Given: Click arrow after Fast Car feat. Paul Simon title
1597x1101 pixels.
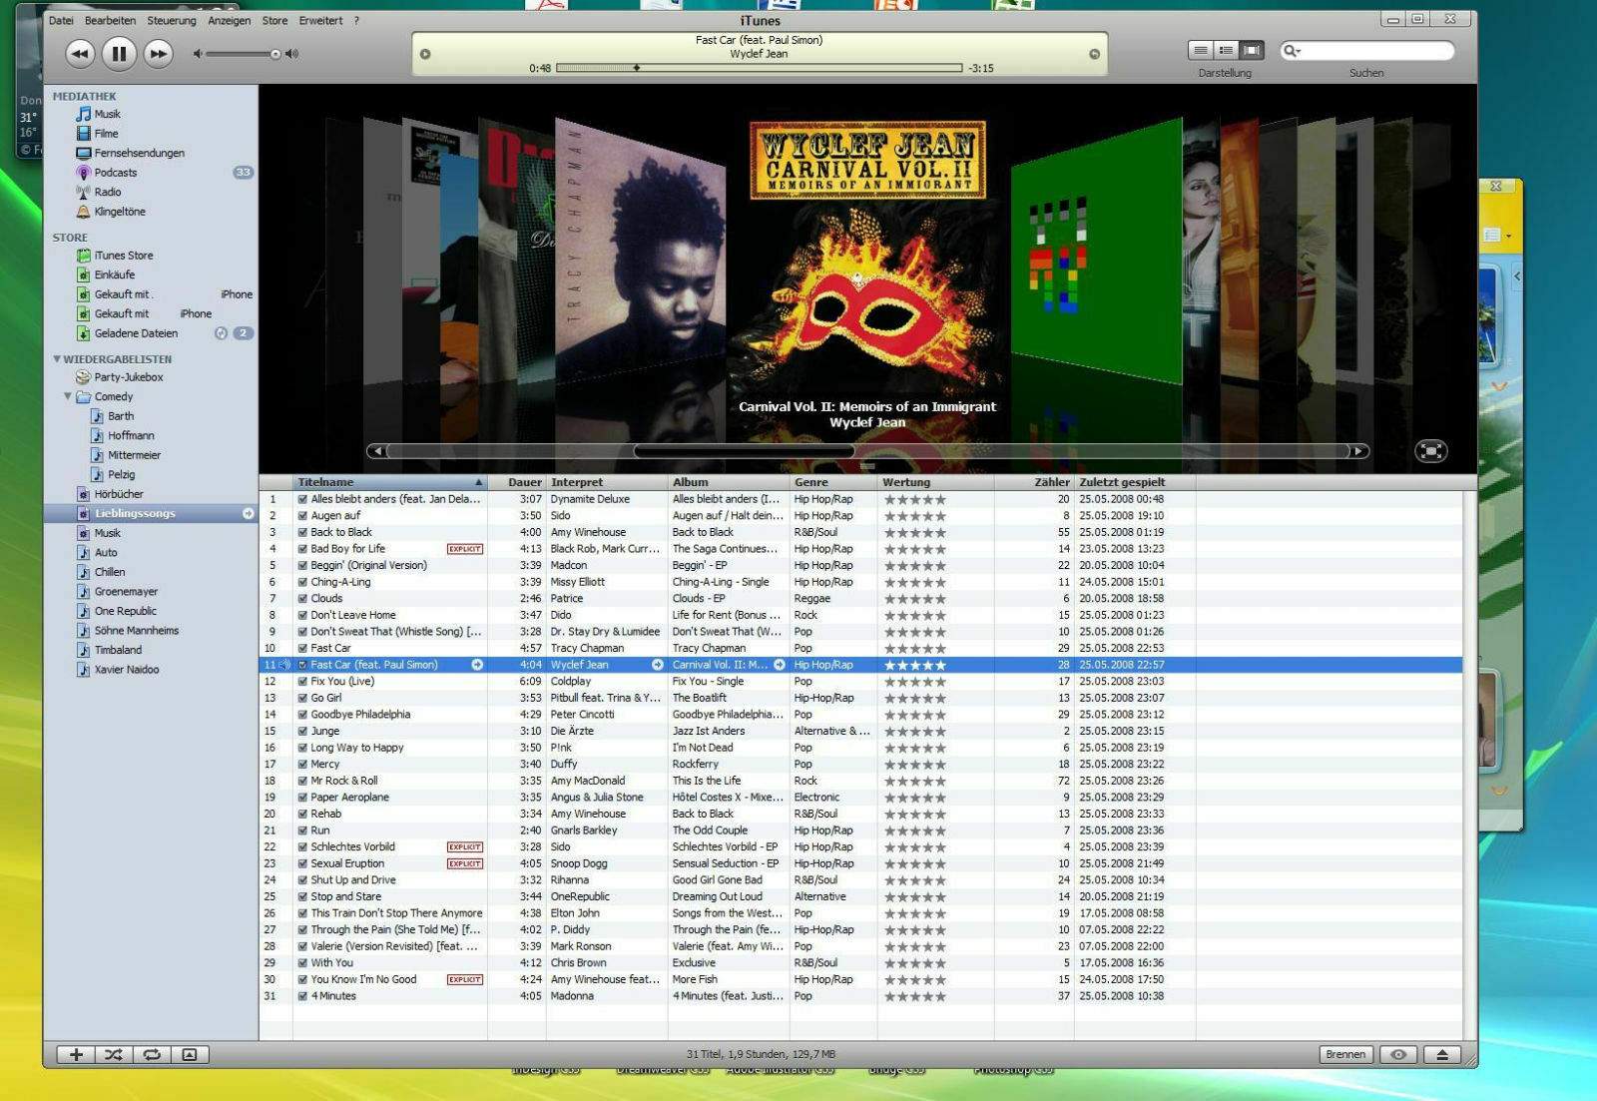Looking at the screenshot, I should [477, 665].
